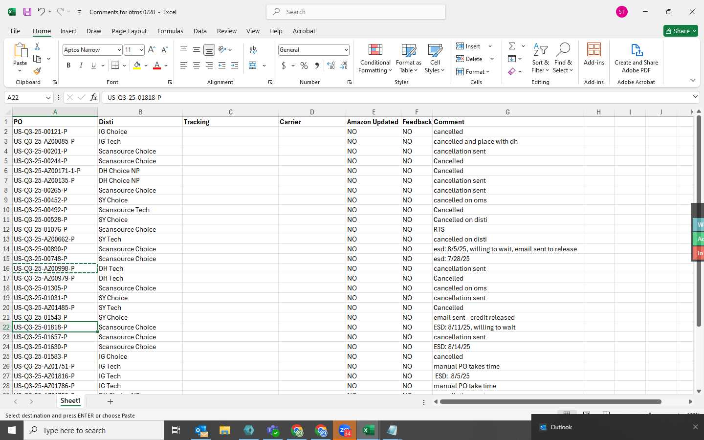Increase font size with the larger A
This screenshot has width=704, height=440.
pyautogui.click(x=152, y=50)
